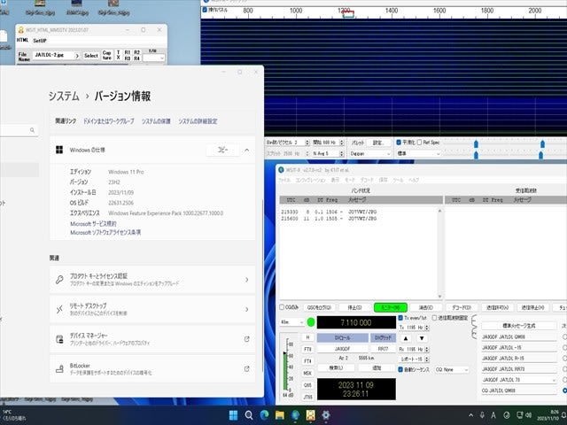Screen dimensions: 567x425
Task: Click the Select button in MMSSTV helper
Action: pos(91,56)
